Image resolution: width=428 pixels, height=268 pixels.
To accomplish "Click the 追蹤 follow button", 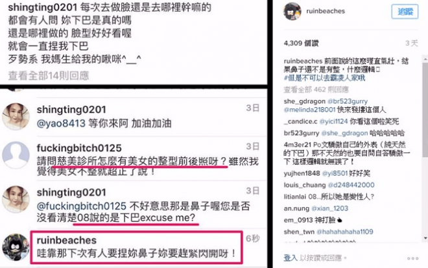I will [405, 12].
